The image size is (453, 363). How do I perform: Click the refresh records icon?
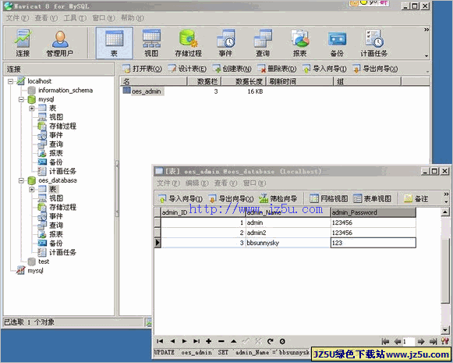click(270, 341)
